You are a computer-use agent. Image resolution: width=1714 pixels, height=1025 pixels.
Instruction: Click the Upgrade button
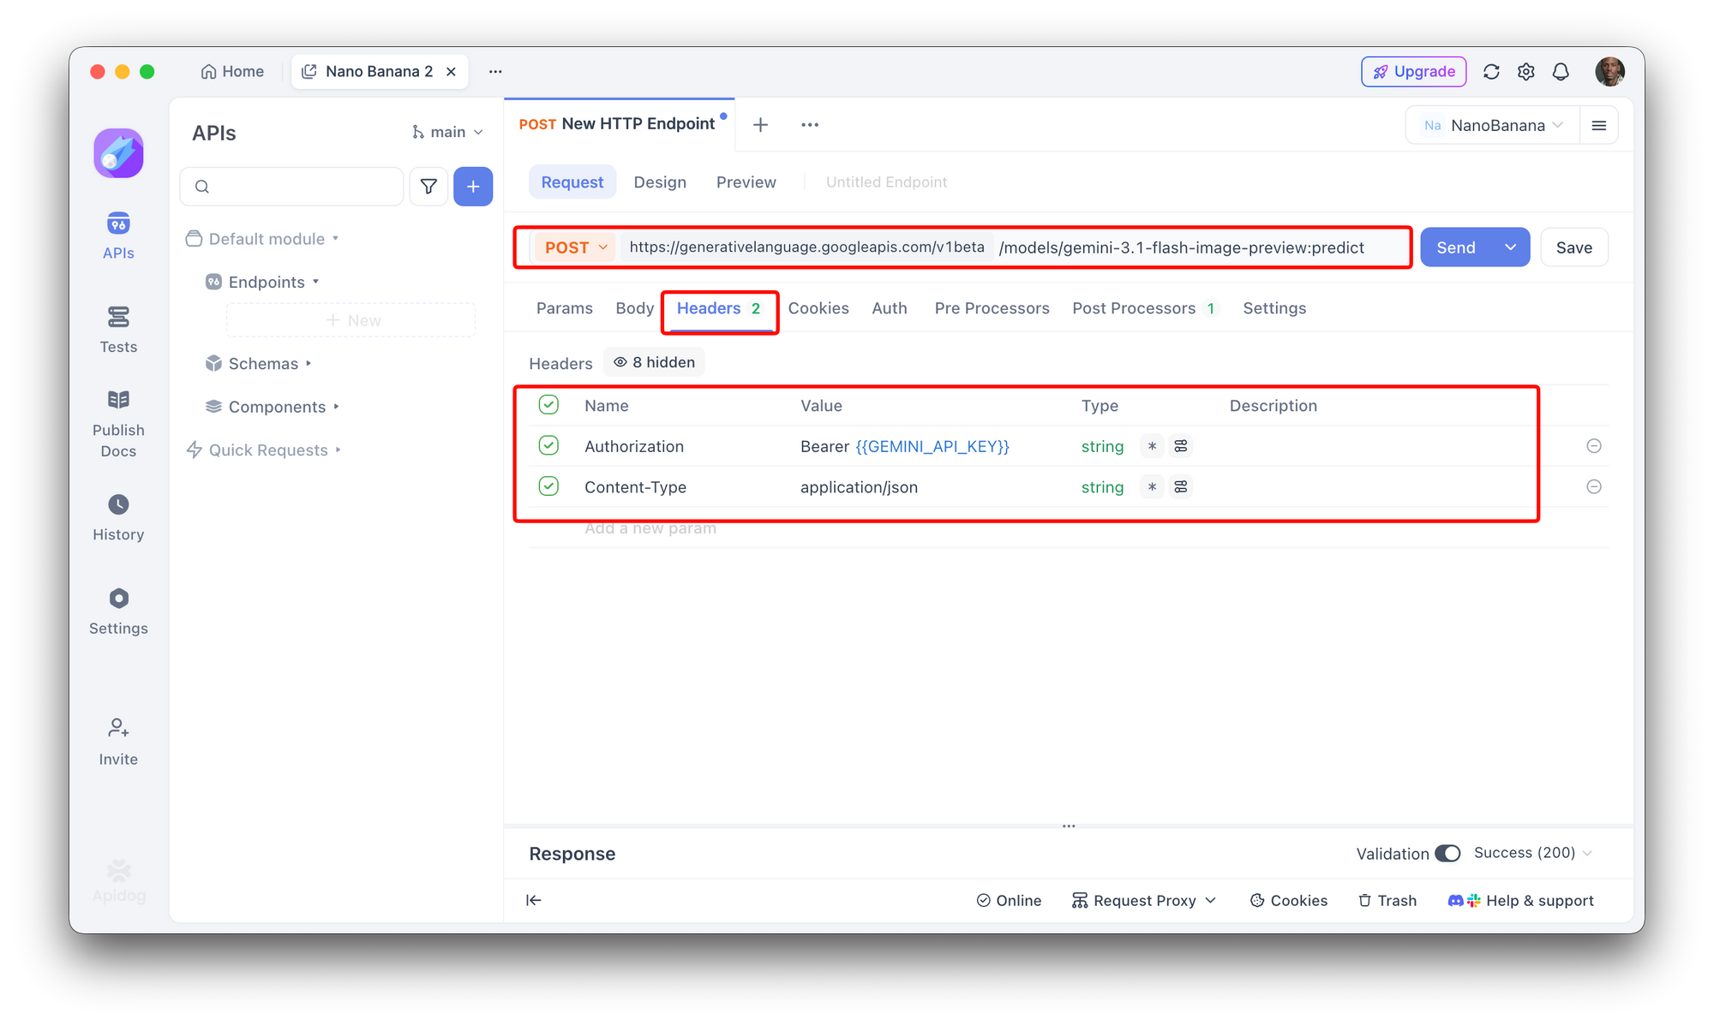(1414, 72)
